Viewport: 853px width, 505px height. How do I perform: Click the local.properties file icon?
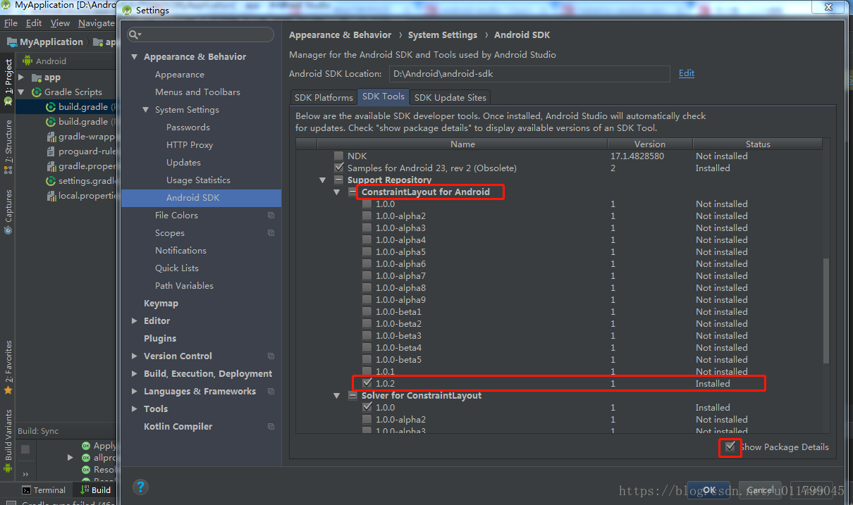[51, 196]
